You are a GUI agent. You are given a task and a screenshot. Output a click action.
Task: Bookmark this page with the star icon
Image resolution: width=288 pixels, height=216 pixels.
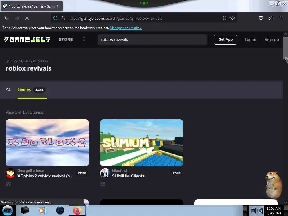coord(233,18)
